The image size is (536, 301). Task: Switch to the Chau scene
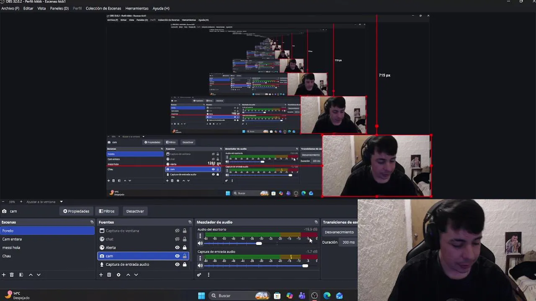click(48, 256)
